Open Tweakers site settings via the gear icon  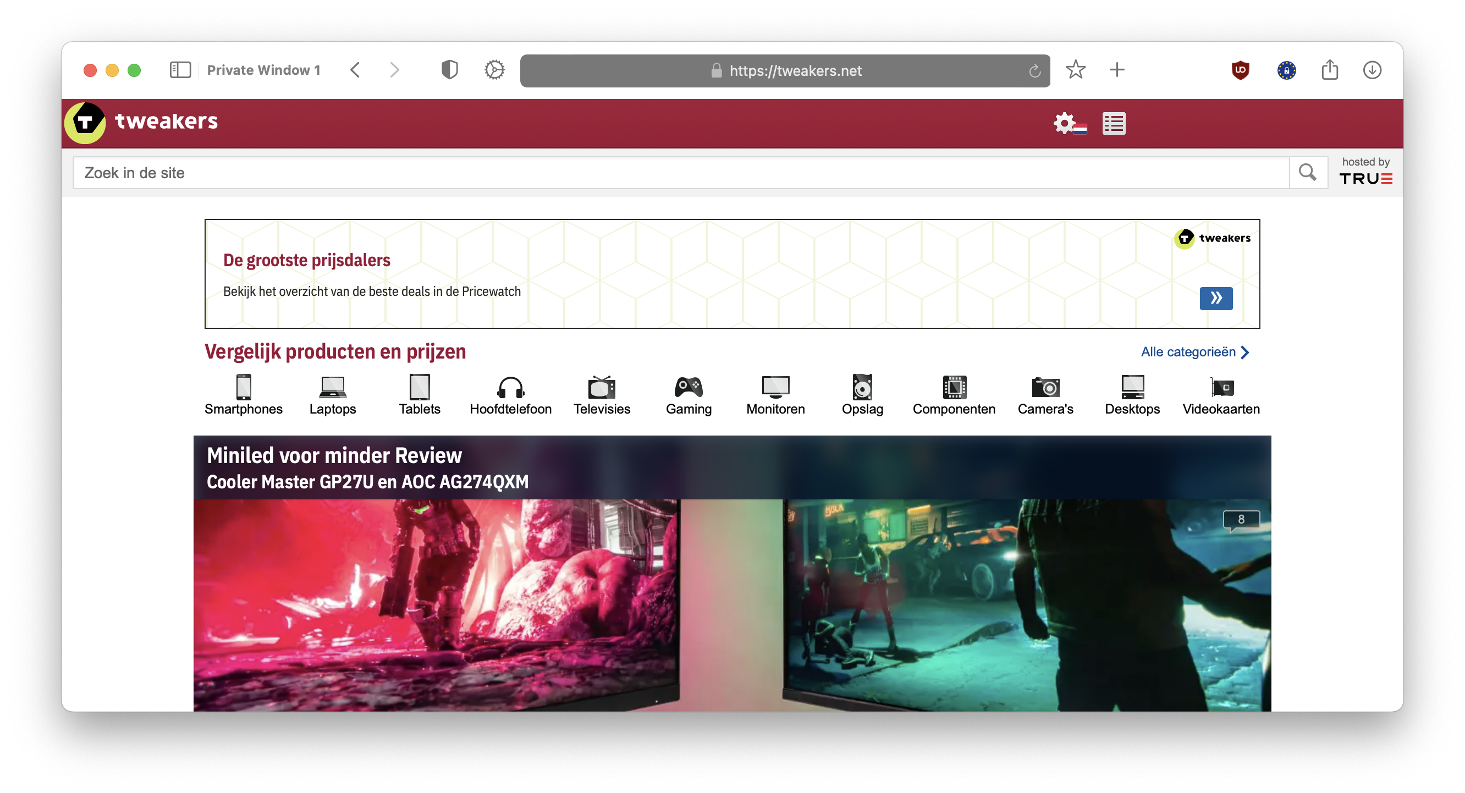[1063, 123]
